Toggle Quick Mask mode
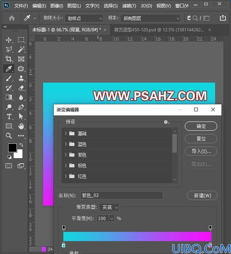The image size is (231, 254). tap(8, 166)
